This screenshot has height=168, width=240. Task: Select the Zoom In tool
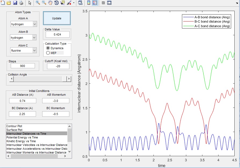pyautogui.click(x=38, y=3)
